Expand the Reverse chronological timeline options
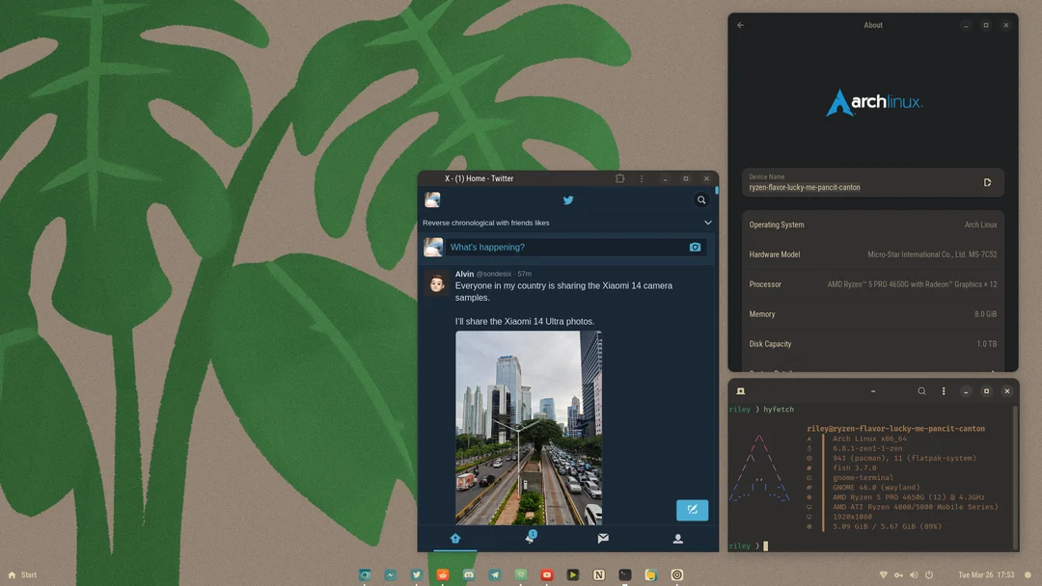Viewport: 1042px width, 586px height. pyautogui.click(x=707, y=222)
